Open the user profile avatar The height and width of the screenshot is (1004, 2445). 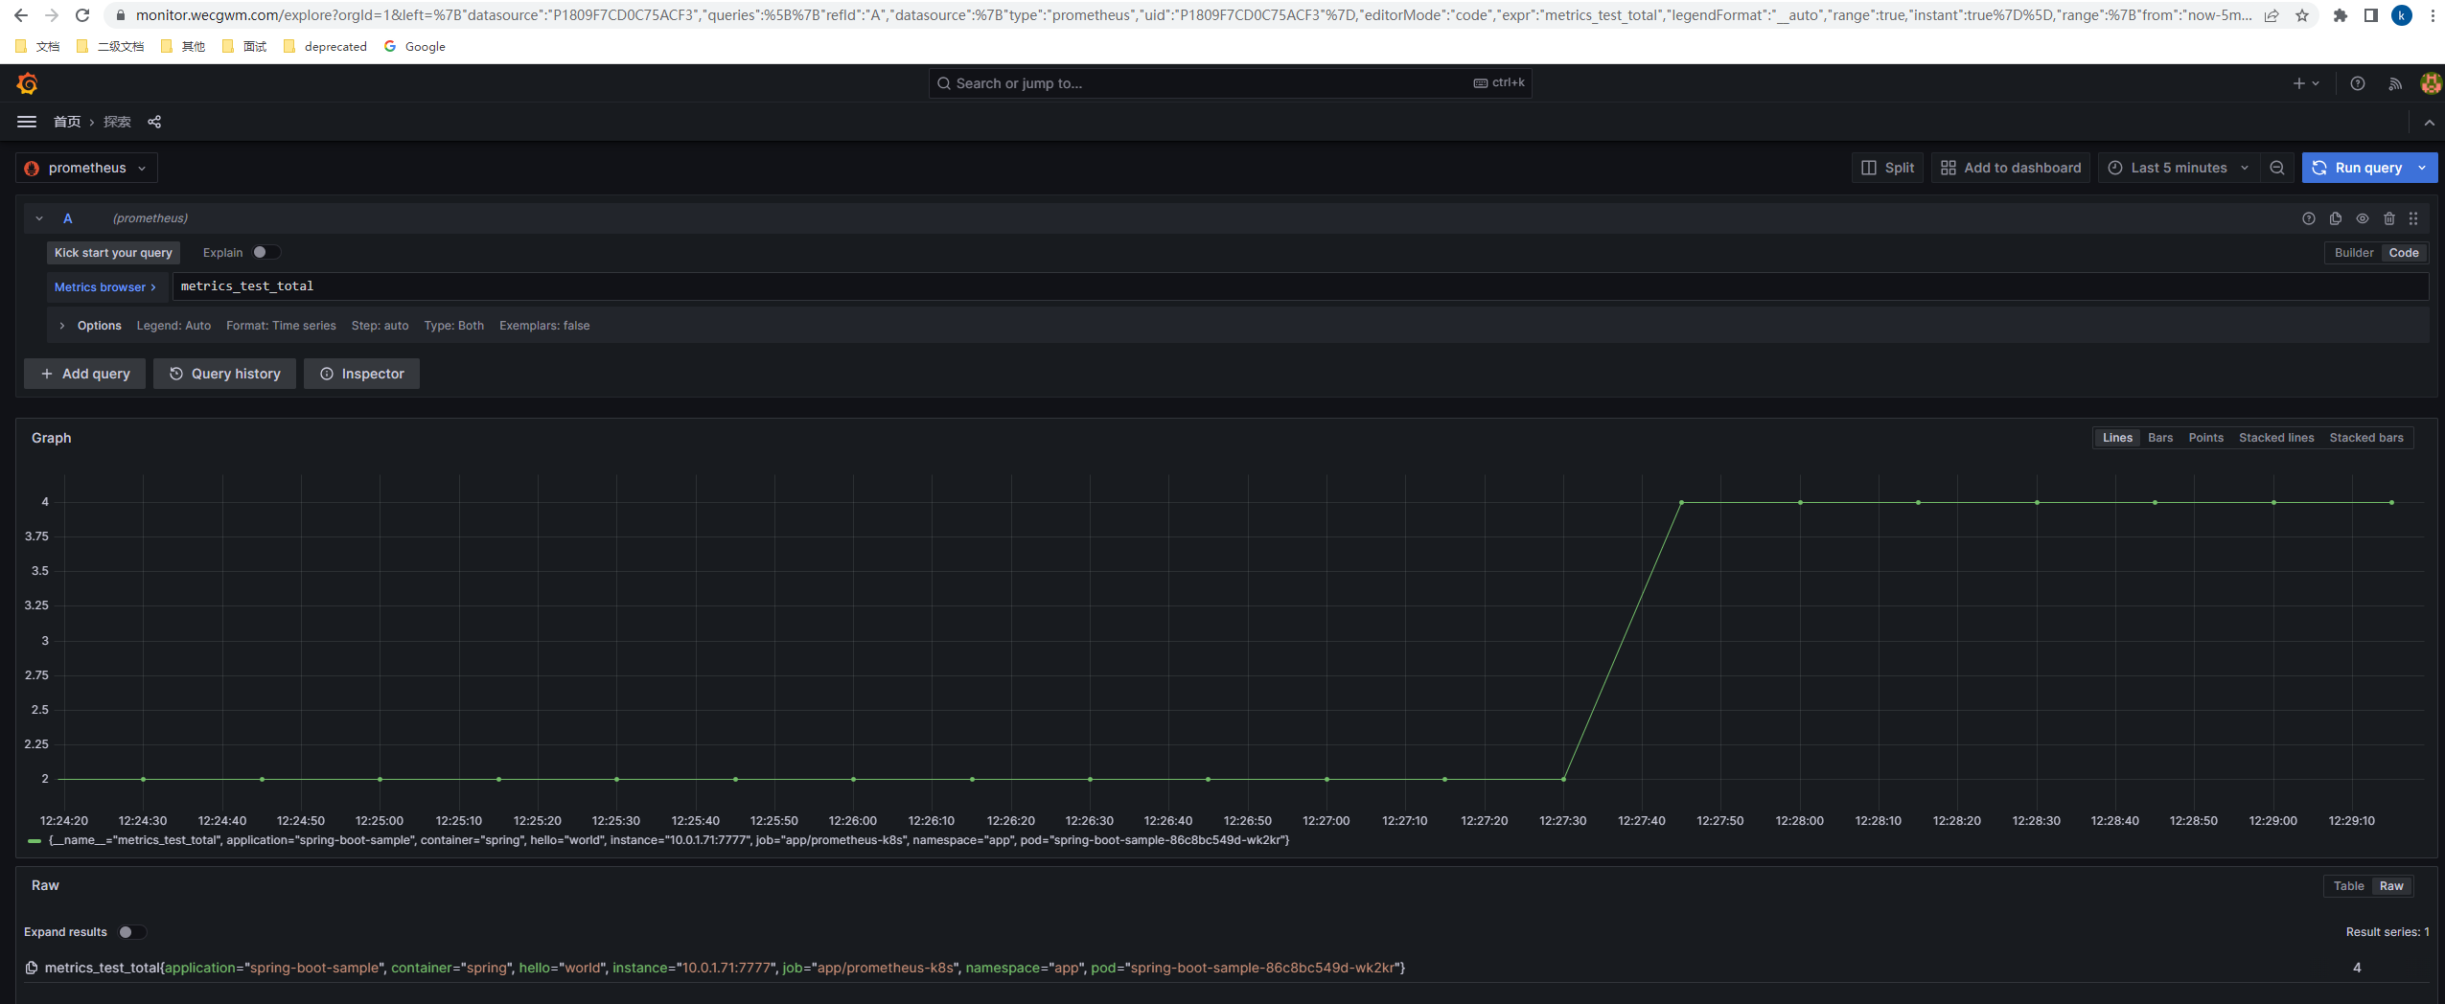tap(2430, 83)
